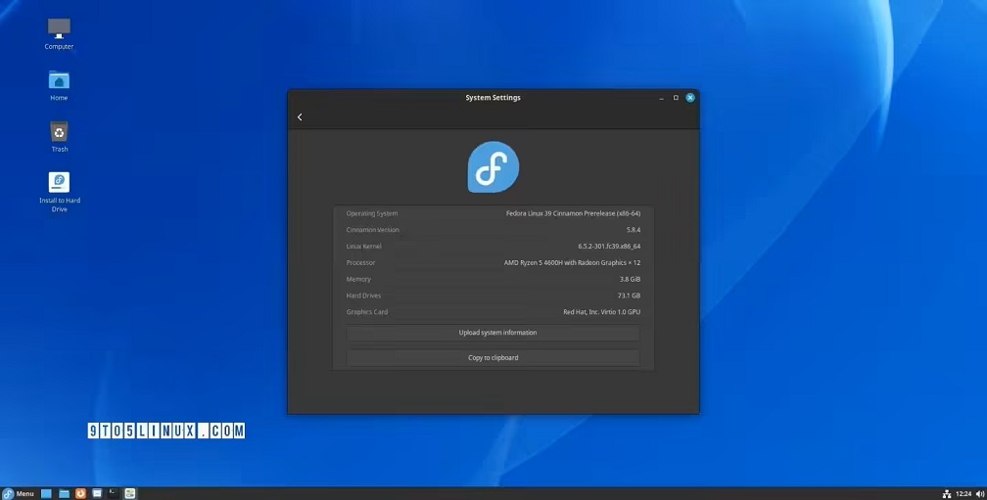
Task: Click the 3.8 GiB memory value
Action: tap(631, 279)
